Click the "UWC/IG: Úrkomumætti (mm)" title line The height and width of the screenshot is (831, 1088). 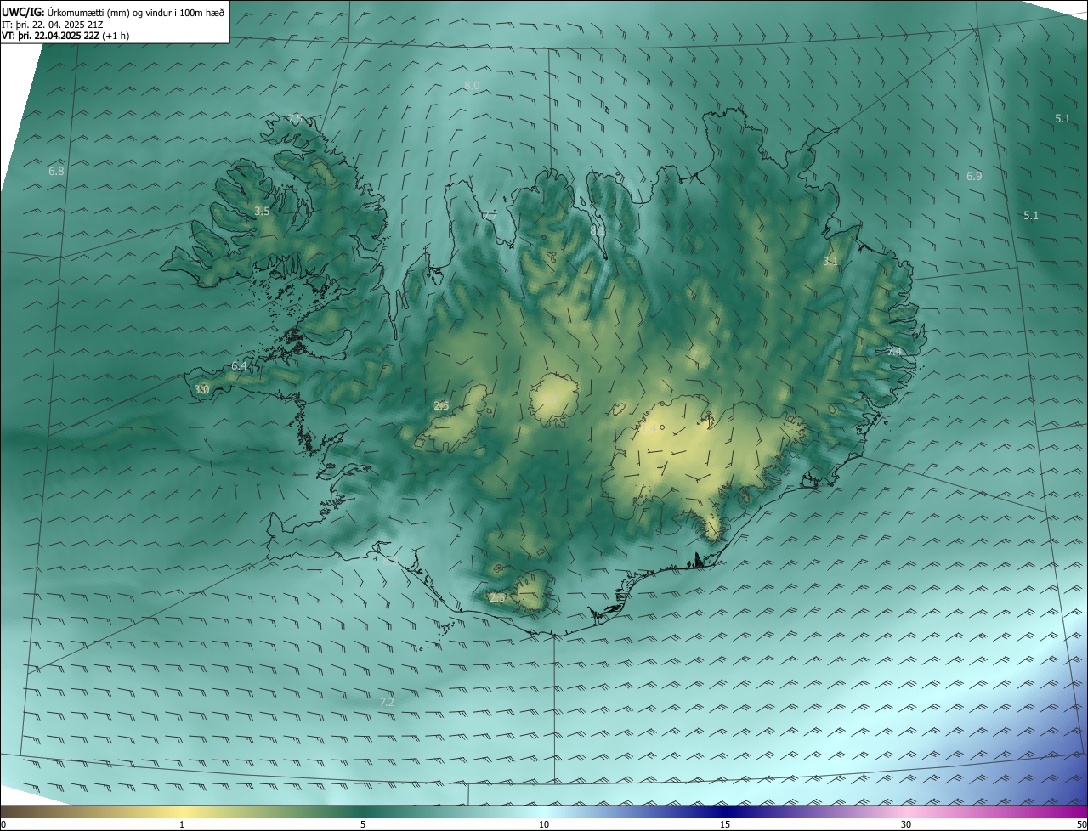(113, 13)
